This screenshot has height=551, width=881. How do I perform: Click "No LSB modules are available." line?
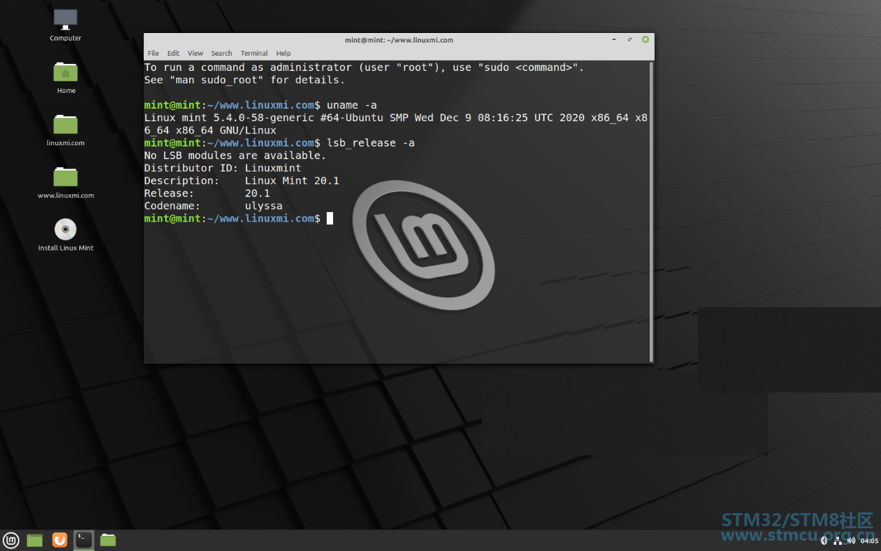[235, 156]
